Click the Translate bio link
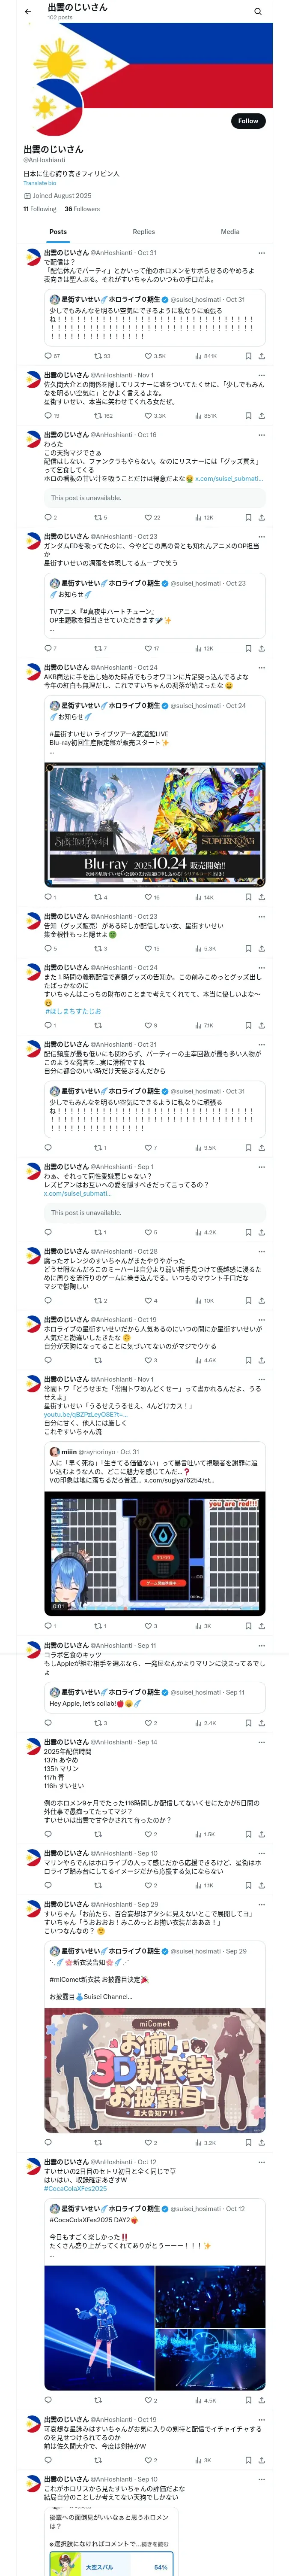Screen dimensions: 289x2576 coord(40,183)
